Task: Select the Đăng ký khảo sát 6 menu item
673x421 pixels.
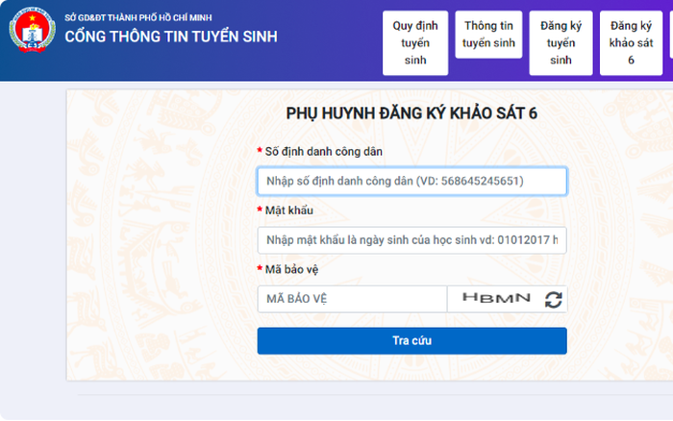Action: coord(631,43)
